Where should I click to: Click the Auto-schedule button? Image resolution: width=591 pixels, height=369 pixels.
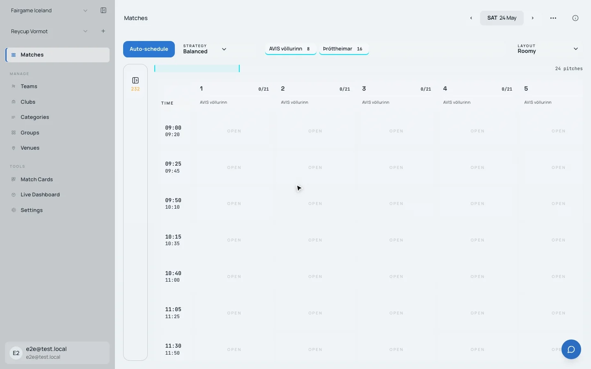pyautogui.click(x=149, y=49)
